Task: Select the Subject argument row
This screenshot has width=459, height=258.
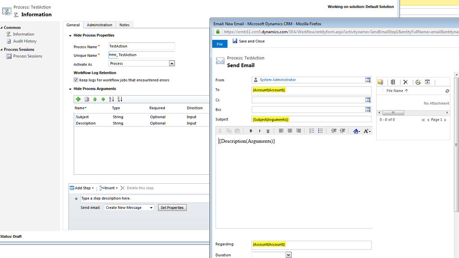Action: (x=142, y=117)
